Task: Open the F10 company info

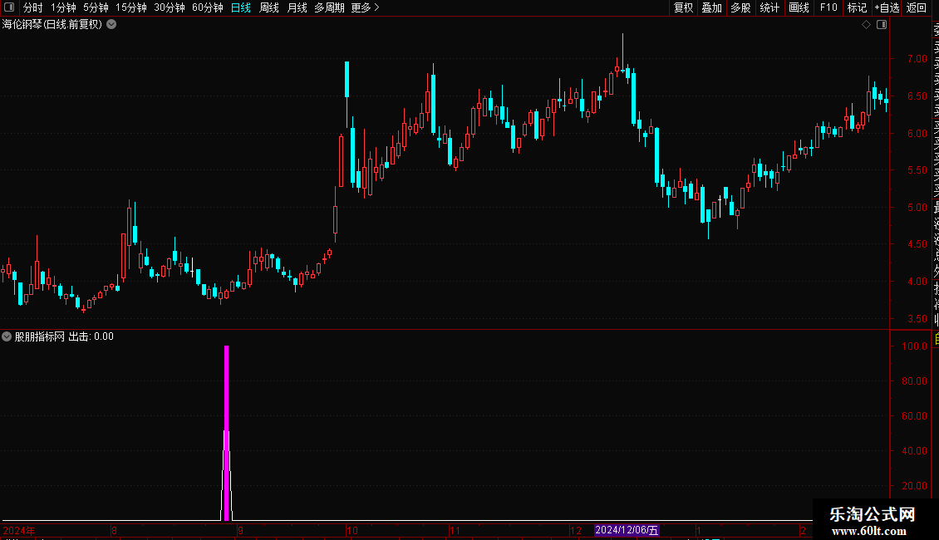Action: tap(828, 7)
